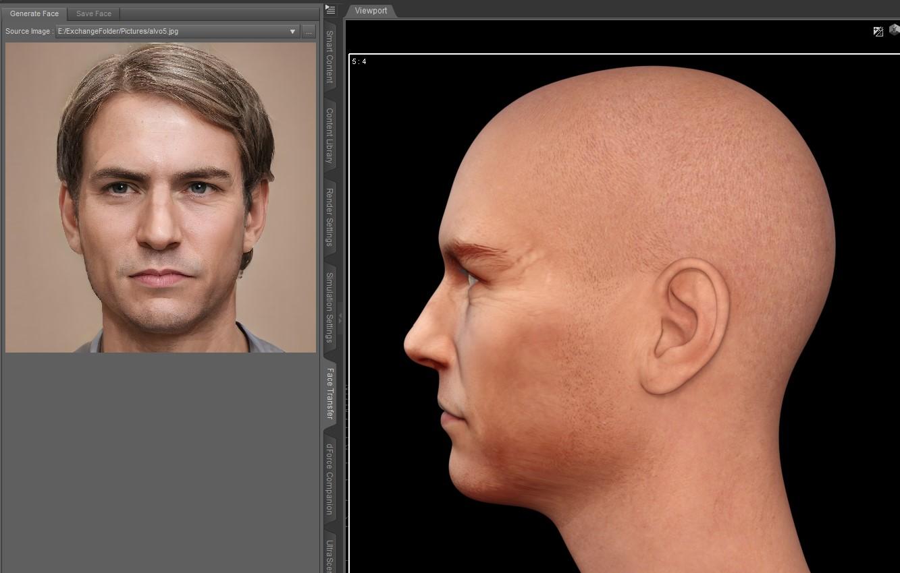Viewport: 900px width, 573px height.
Task: Open the viewport draw style icon
Action: (x=878, y=31)
